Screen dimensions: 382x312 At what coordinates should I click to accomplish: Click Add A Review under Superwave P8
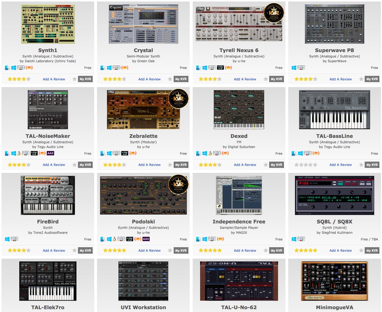[x=341, y=79]
